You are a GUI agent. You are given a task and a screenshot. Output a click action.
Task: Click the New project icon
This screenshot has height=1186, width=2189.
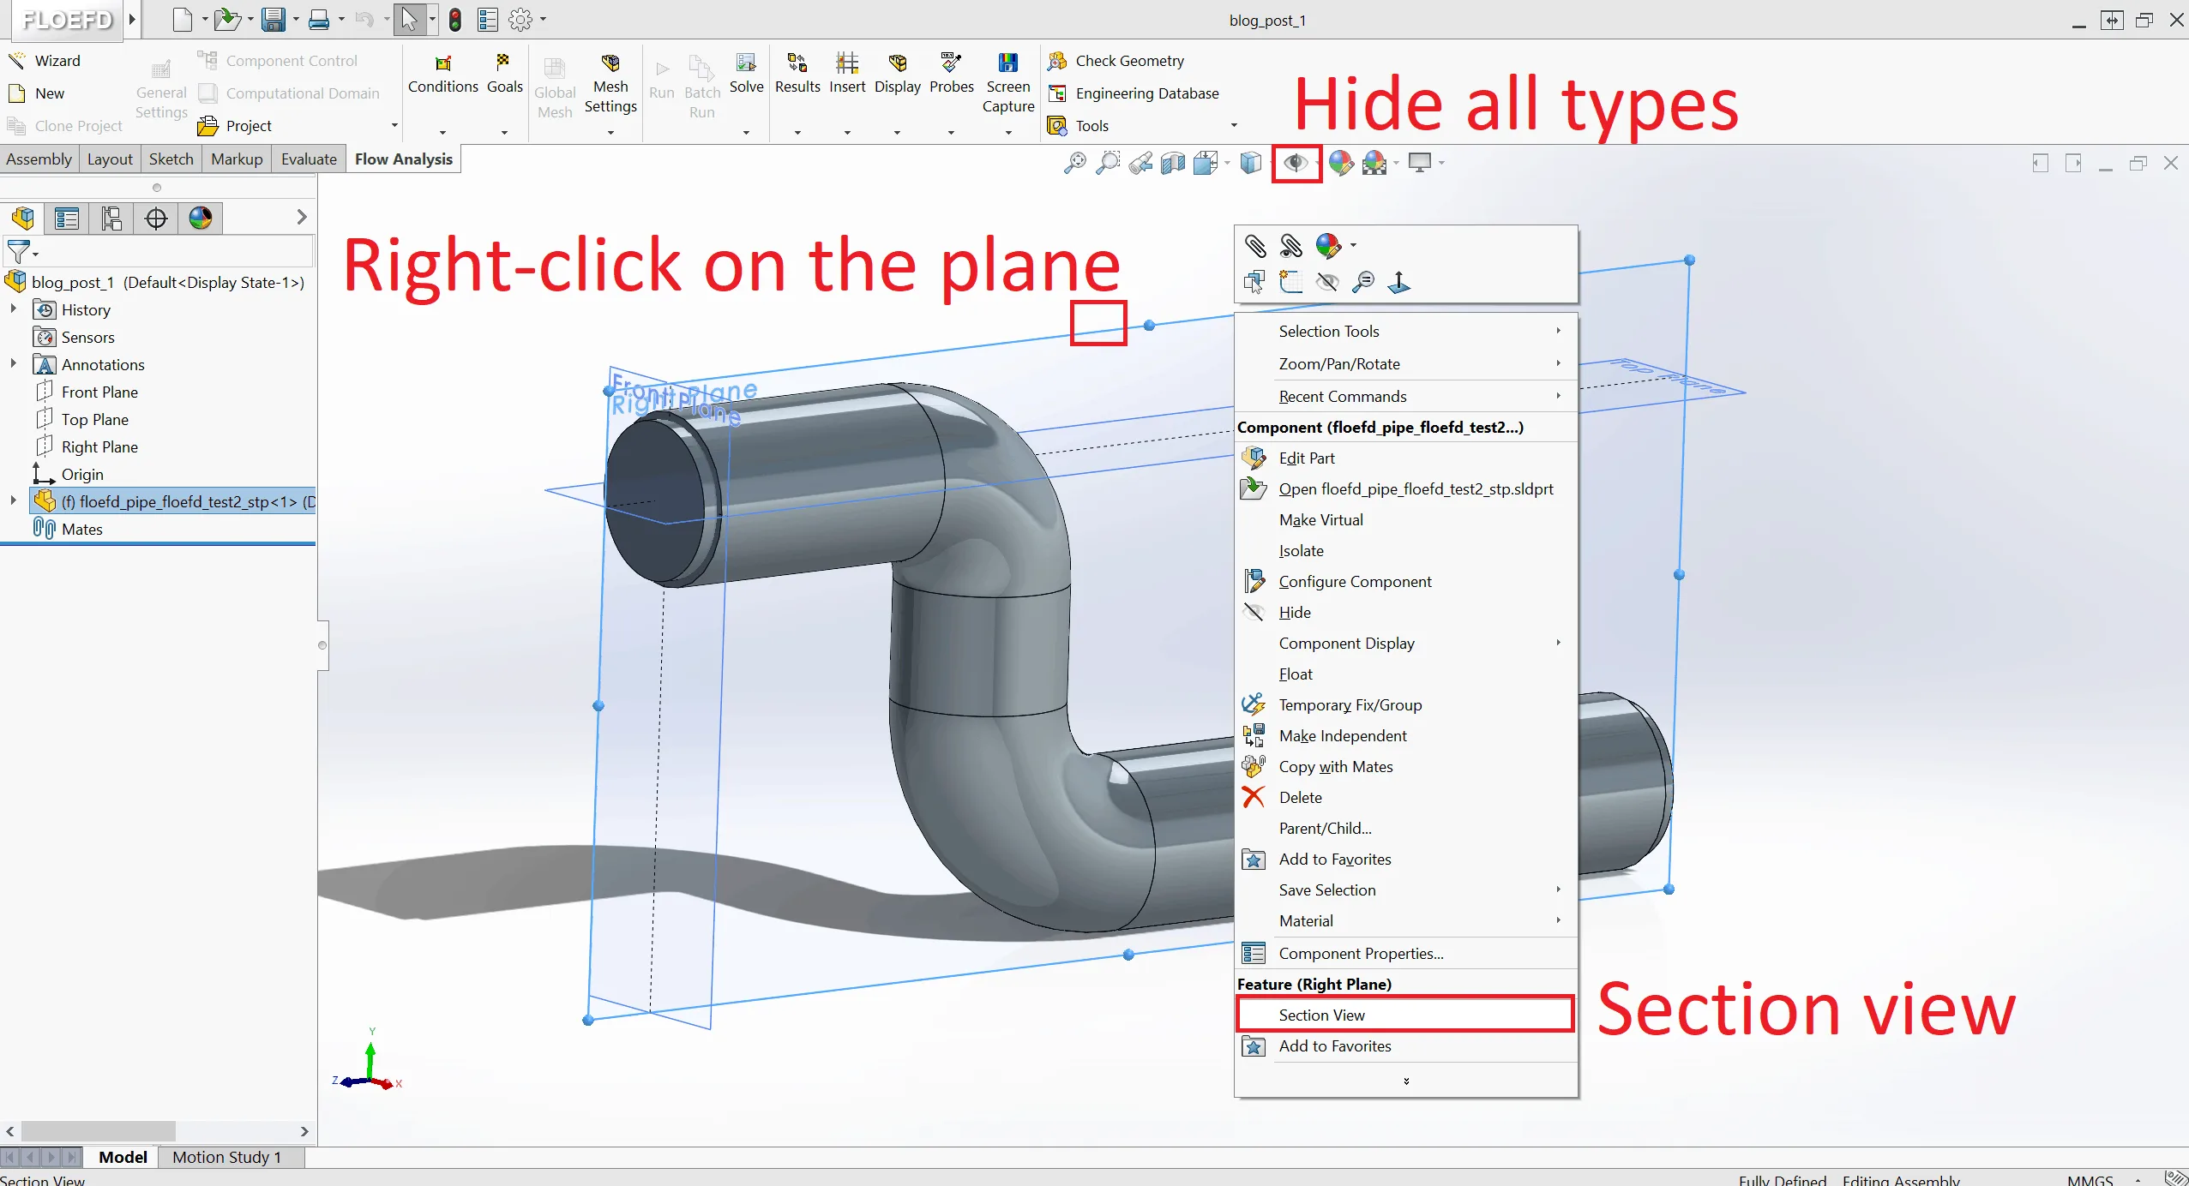click(16, 93)
